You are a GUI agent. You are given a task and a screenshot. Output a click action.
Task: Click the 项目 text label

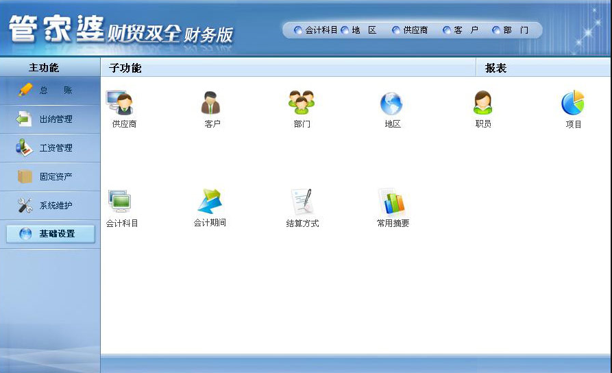click(x=574, y=125)
